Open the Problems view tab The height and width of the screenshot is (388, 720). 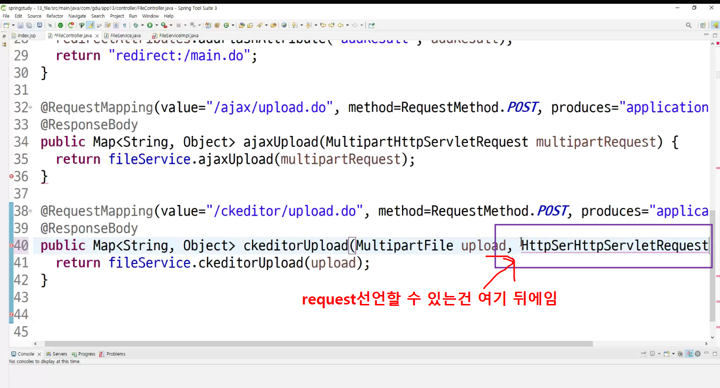click(x=112, y=354)
